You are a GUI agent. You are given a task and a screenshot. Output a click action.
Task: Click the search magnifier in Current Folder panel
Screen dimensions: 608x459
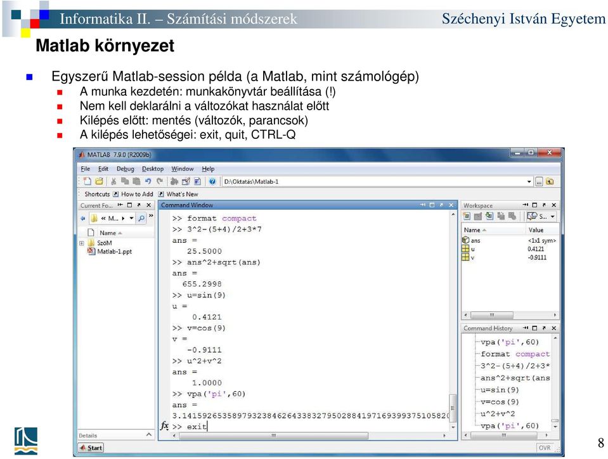[141, 218]
